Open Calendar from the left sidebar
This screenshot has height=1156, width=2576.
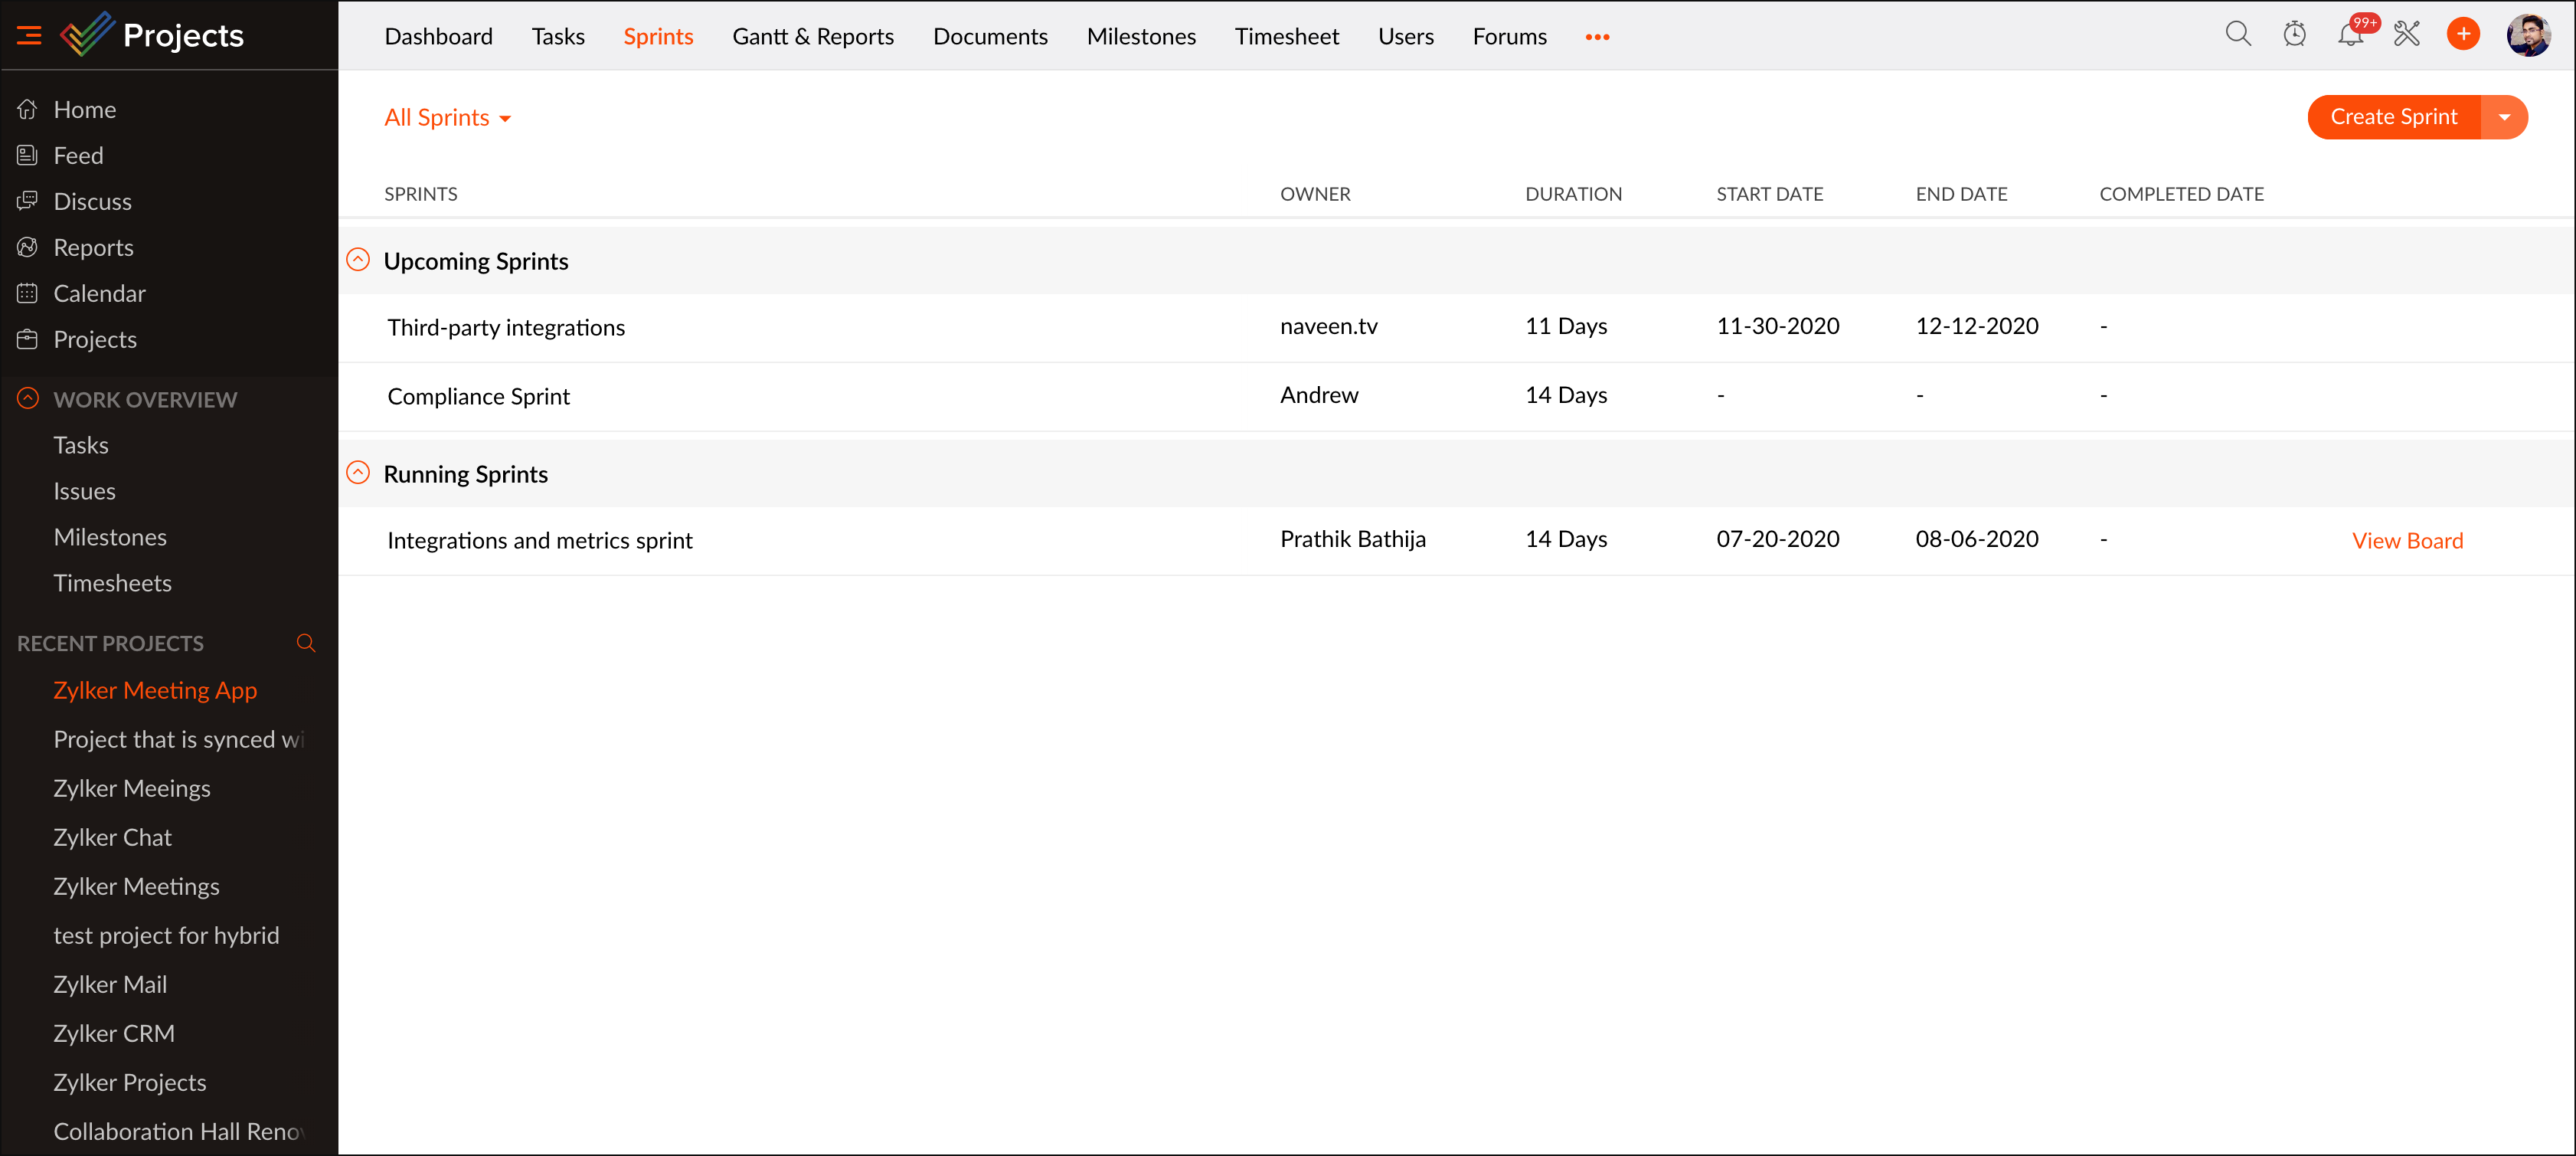point(99,293)
